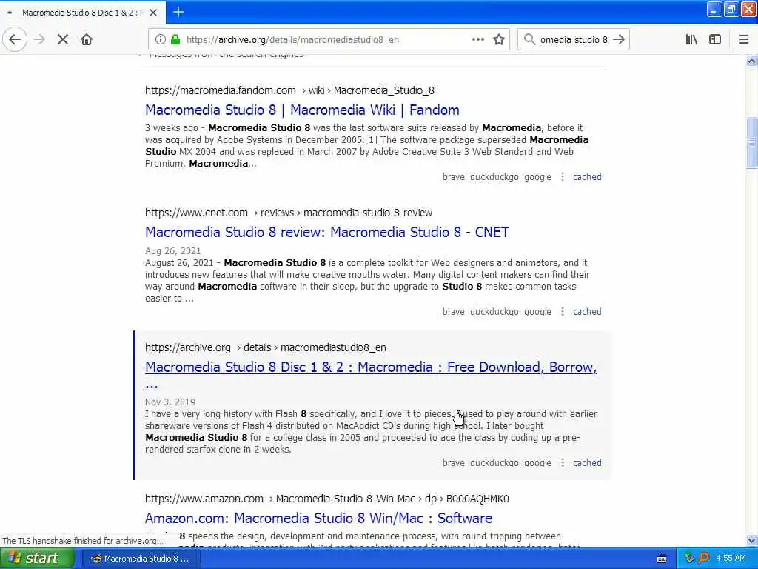Open the Firefox home page
Viewport: 758px width, 569px height.
click(x=87, y=40)
